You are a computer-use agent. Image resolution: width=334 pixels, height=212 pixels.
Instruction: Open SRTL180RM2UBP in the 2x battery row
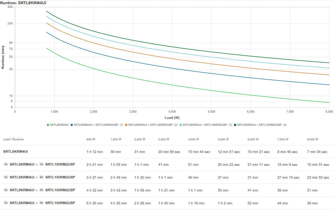click(60, 177)
